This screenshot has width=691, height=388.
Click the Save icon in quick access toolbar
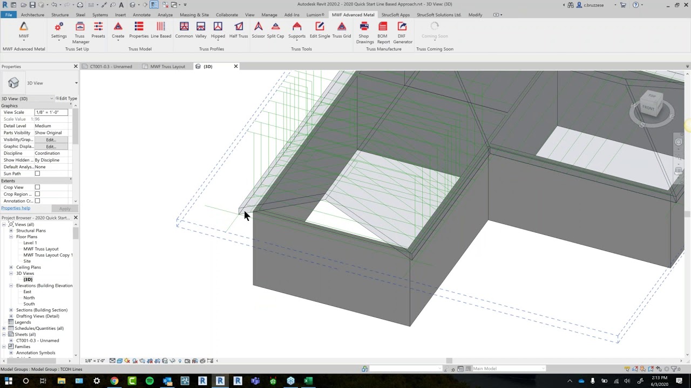pyautogui.click(x=32, y=5)
